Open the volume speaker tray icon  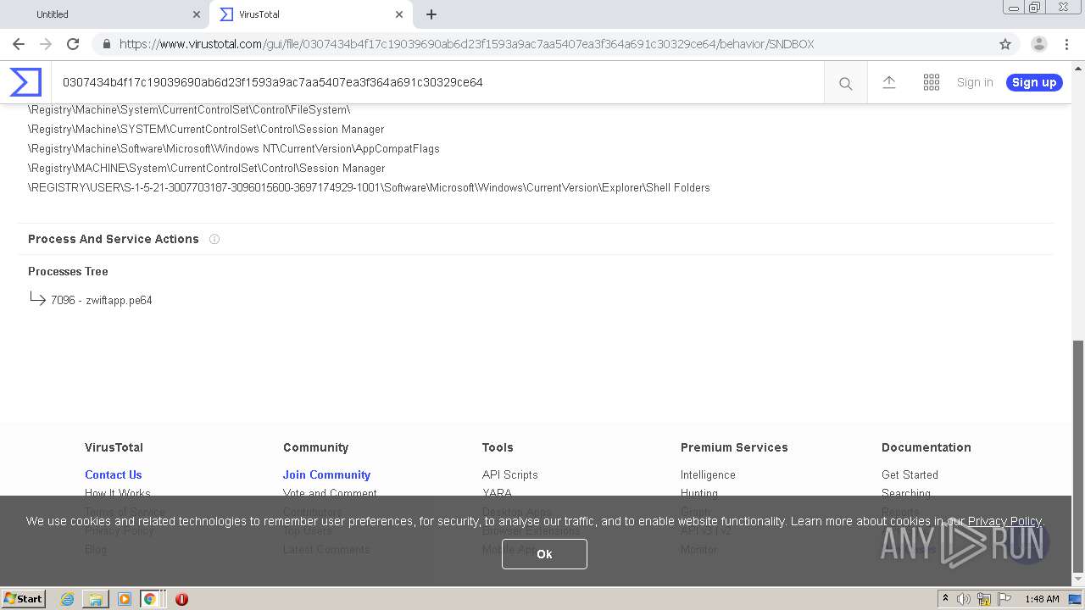pos(964,599)
